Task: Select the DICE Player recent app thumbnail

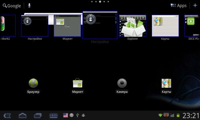Action: 192,26
